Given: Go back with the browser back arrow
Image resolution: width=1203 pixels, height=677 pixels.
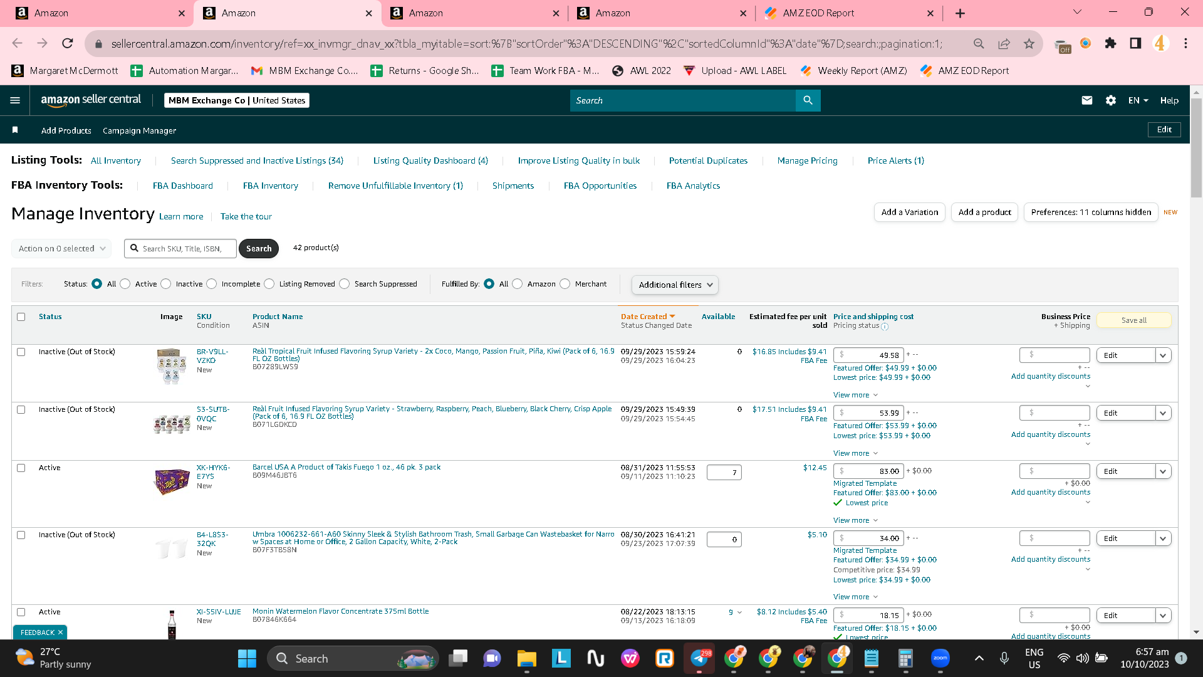Looking at the screenshot, I should pos(17,43).
